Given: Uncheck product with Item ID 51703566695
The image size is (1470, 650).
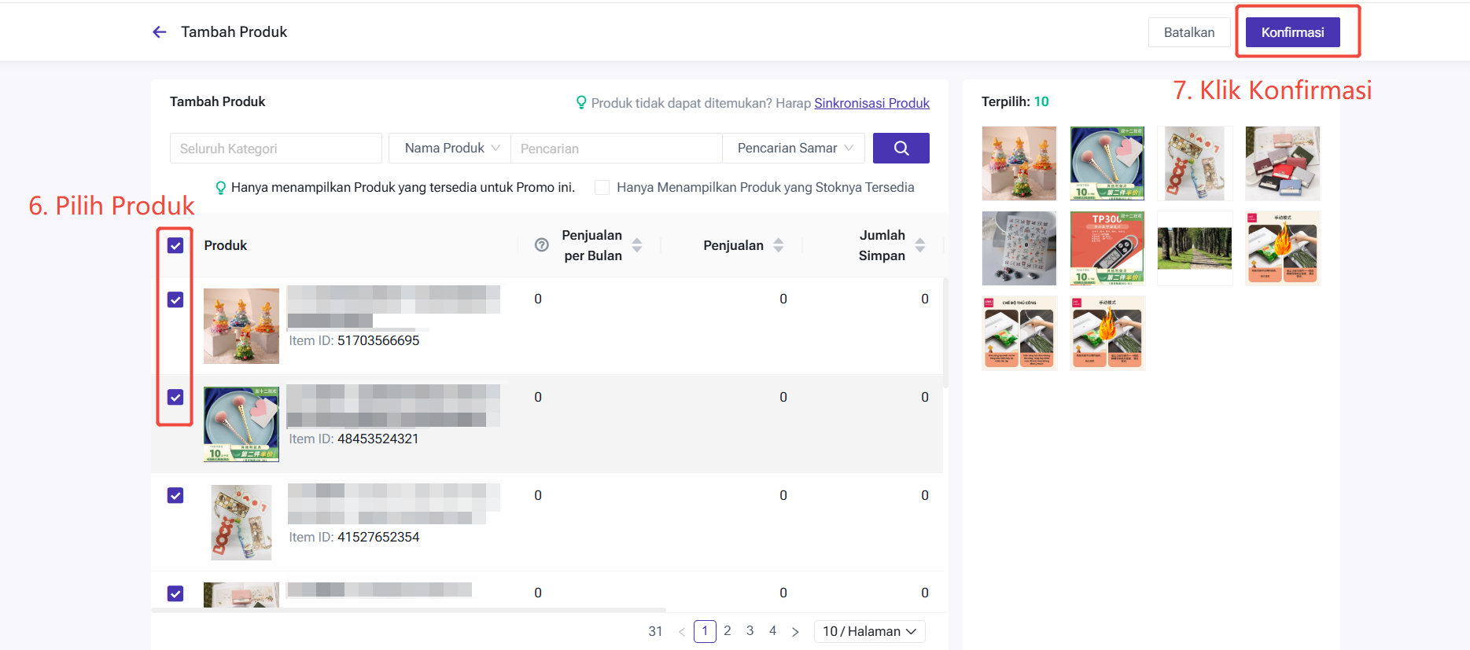Looking at the screenshot, I should tap(175, 300).
